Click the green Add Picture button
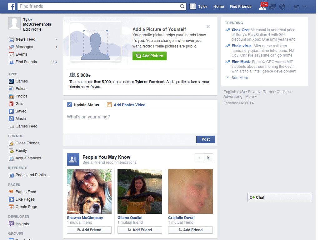320x240 pixels. 149,56
